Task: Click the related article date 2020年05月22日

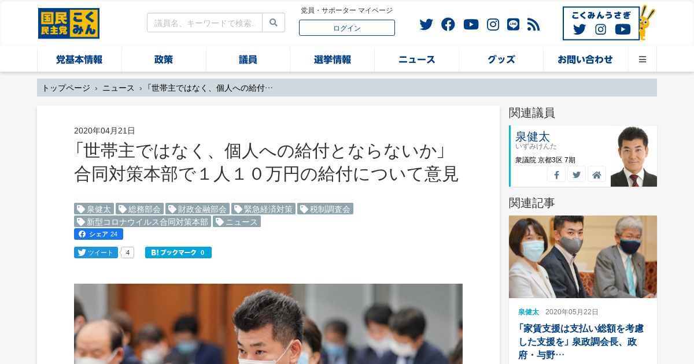Action: click(572, 311)
